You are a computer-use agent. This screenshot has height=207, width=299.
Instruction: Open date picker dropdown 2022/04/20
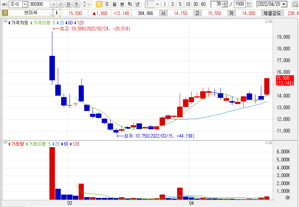pyautogui.click(x=284, y=4)
